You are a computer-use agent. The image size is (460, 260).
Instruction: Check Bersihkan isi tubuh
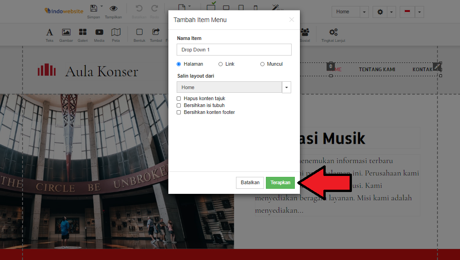[x=178, y=105]
